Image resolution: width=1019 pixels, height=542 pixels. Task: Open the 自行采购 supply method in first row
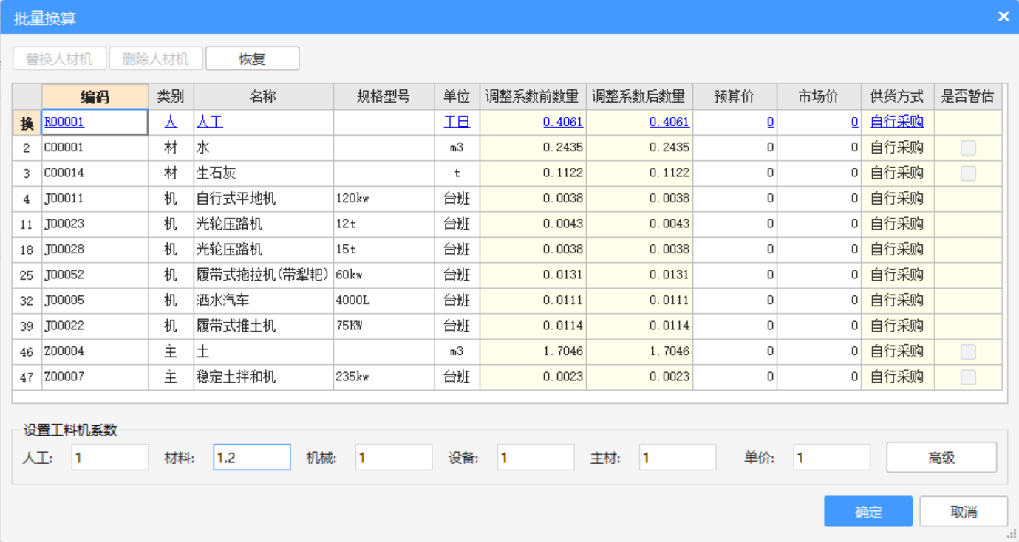[896, 122]
